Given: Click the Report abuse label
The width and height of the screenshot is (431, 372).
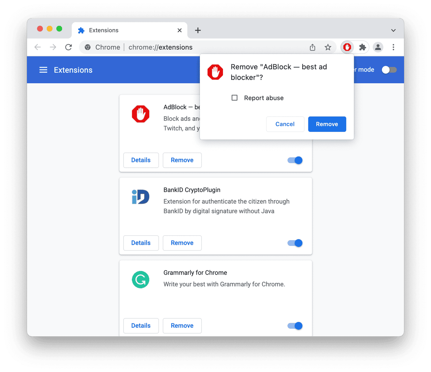Looking at the screenshot, I should tap(264, 98).
